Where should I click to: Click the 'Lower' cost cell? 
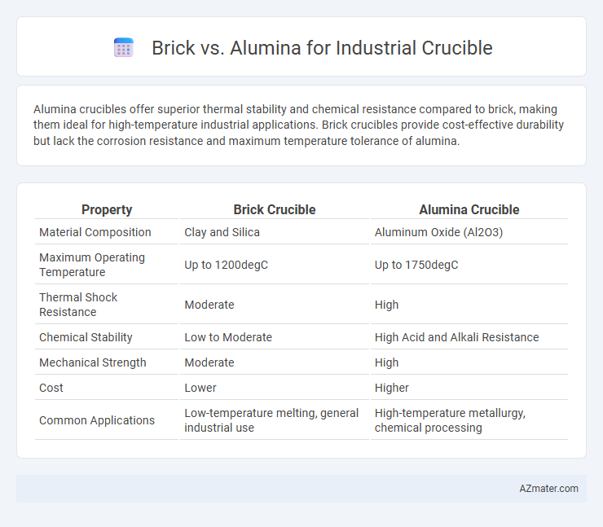click(x=200, y=388)
